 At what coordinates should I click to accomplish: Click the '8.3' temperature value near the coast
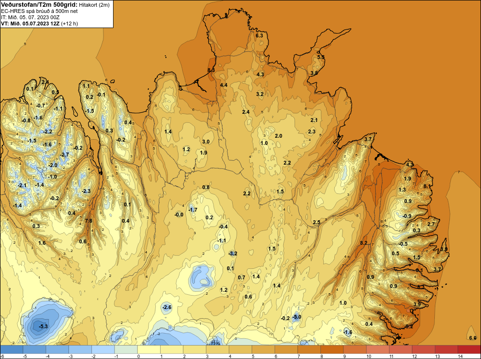click(x=211, y=70)
